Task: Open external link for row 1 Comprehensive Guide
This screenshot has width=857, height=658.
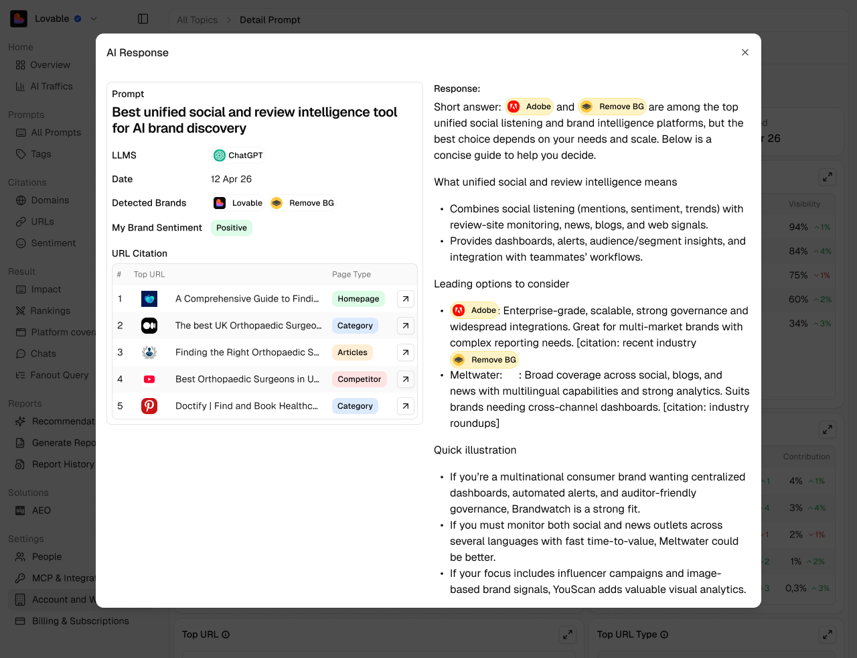Action: point(406,299)
